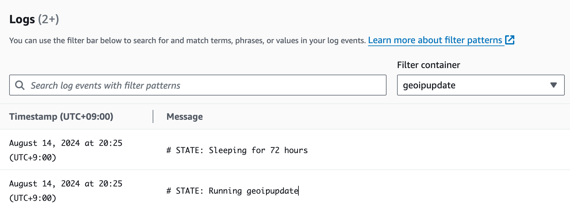Expand the Filter container dropdown arrow

click(x=554, y=85)
